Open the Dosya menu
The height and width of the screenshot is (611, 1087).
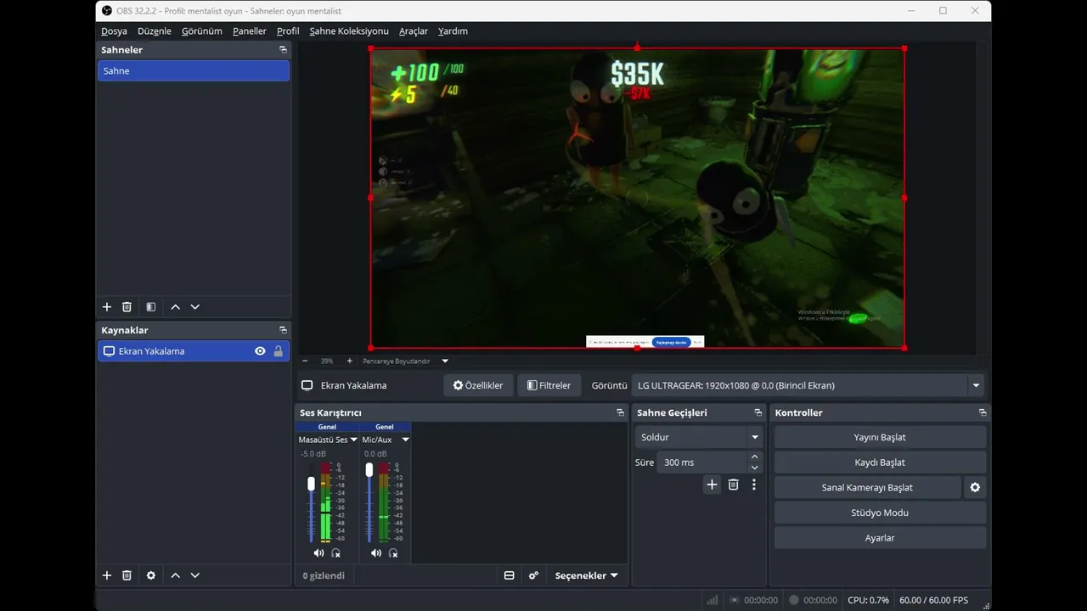point(114,31)
